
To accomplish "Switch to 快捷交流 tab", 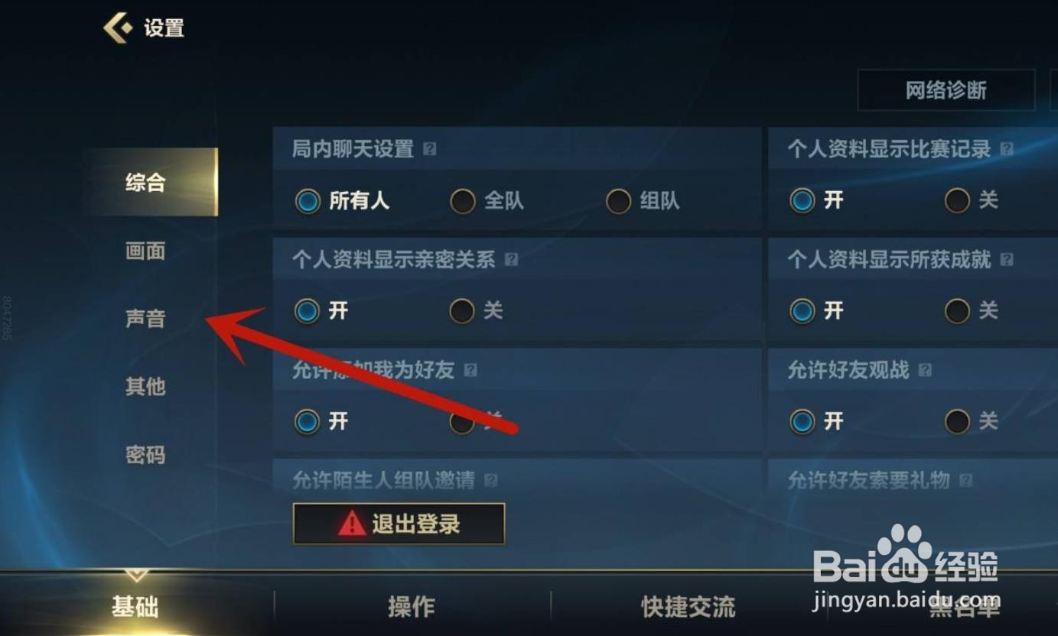I will (688, 607).
